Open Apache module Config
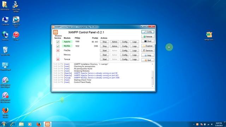 click(x=125, y=42)
